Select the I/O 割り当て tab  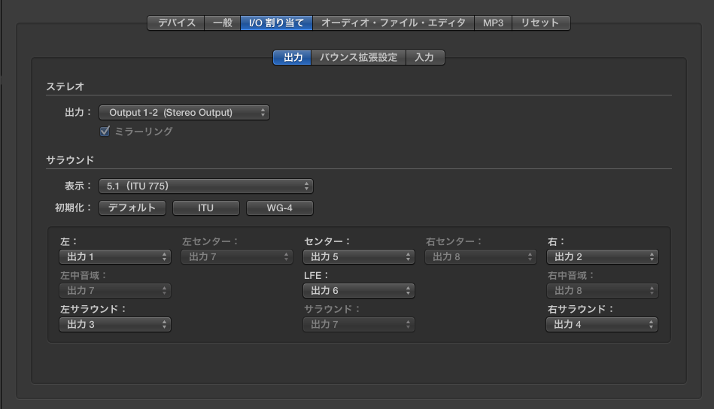tap(276, 23)
